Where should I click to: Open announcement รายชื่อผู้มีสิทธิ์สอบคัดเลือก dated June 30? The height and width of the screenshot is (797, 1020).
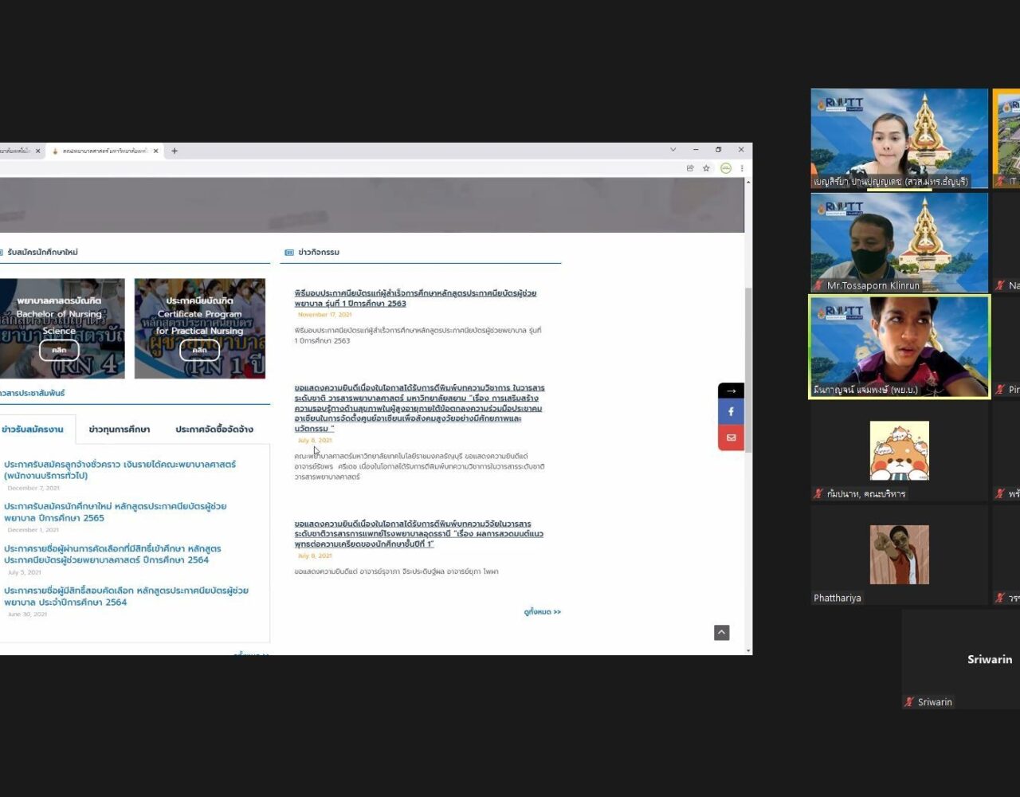[126, 596]
